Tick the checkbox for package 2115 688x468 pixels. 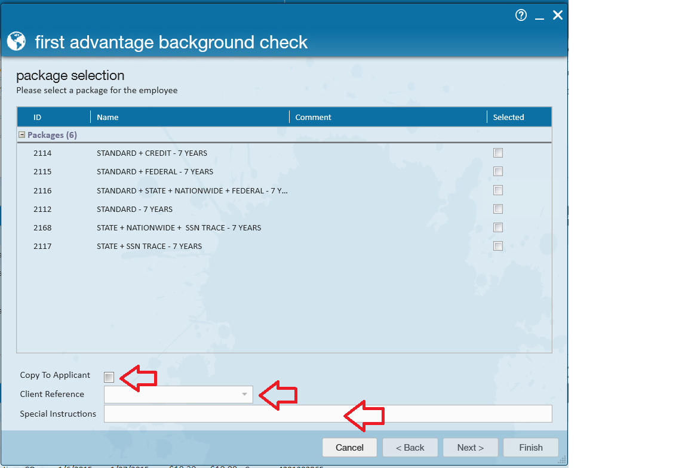click(498, 171)
